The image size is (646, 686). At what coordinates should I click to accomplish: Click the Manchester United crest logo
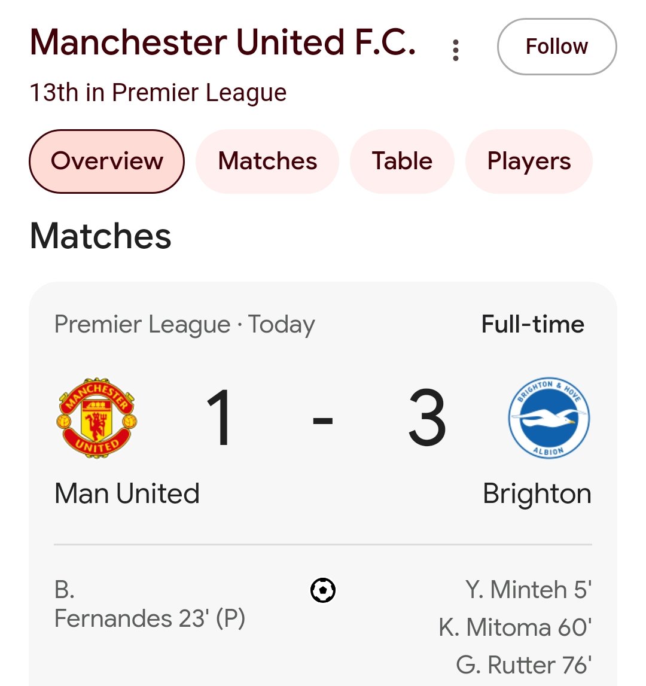point(97,418)
